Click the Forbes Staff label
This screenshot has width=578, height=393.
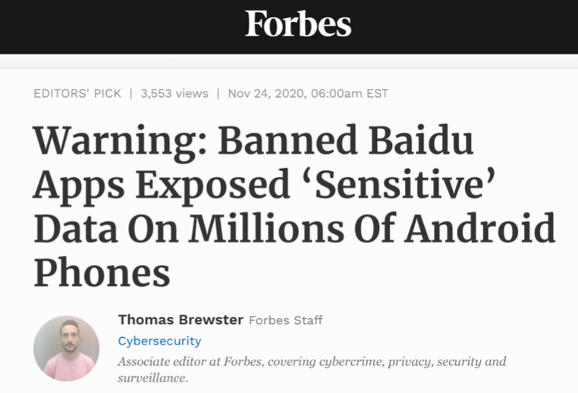click(286, 320)
